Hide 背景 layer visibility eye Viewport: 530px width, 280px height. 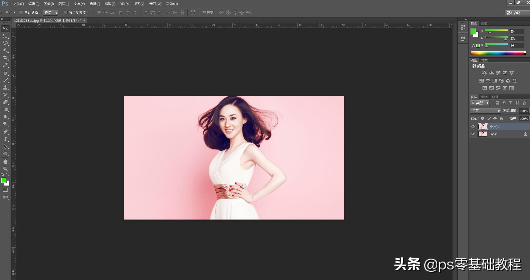[473, 134]
